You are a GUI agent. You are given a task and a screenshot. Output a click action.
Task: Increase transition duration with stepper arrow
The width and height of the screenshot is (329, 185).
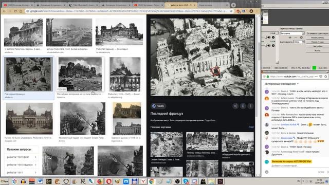303,41
